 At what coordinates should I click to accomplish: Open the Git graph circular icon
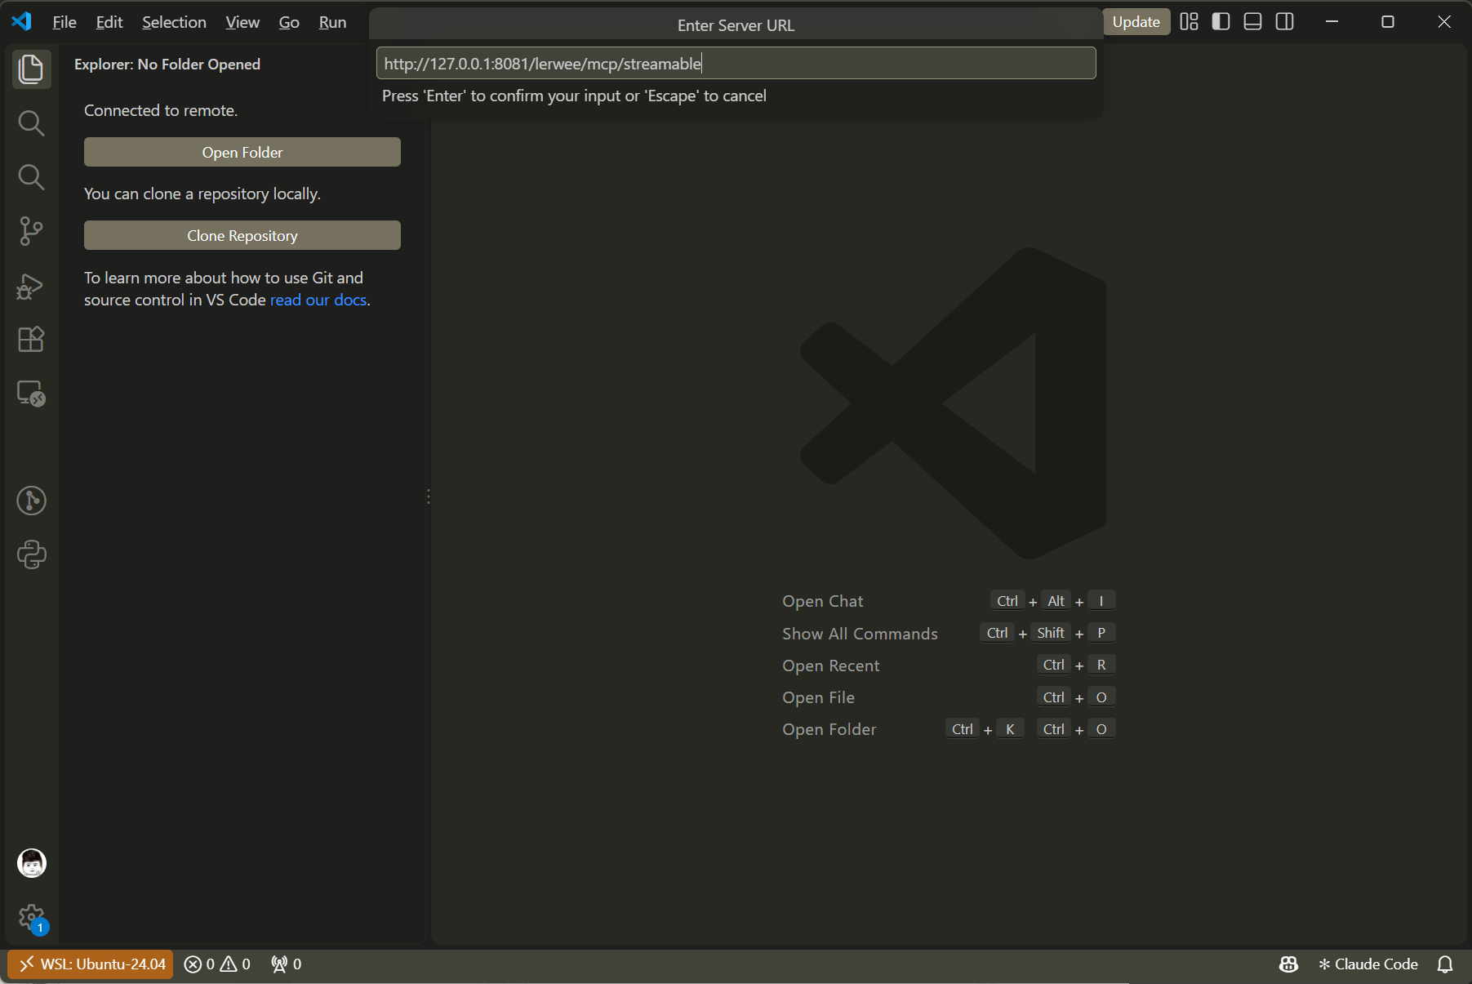(31, 501)
